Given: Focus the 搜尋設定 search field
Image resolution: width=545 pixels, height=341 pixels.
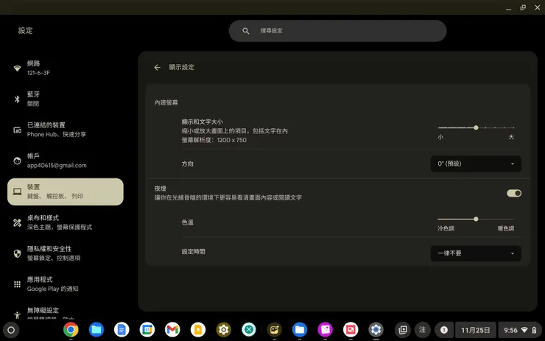Looking at the screenshot, I should coord(337,31).
